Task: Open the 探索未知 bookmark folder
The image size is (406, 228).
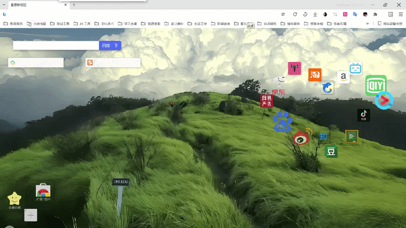Action: click(313, 24)
